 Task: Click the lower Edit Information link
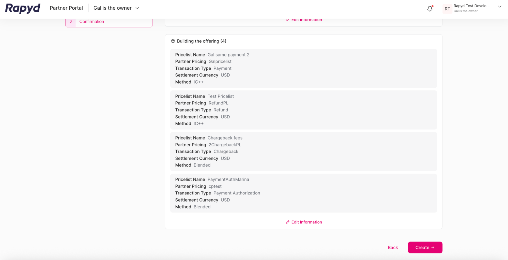[306, 222]
